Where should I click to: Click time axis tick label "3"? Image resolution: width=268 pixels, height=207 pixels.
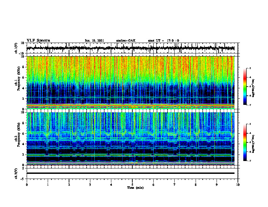pyautogui.click(x=90, y=185)
